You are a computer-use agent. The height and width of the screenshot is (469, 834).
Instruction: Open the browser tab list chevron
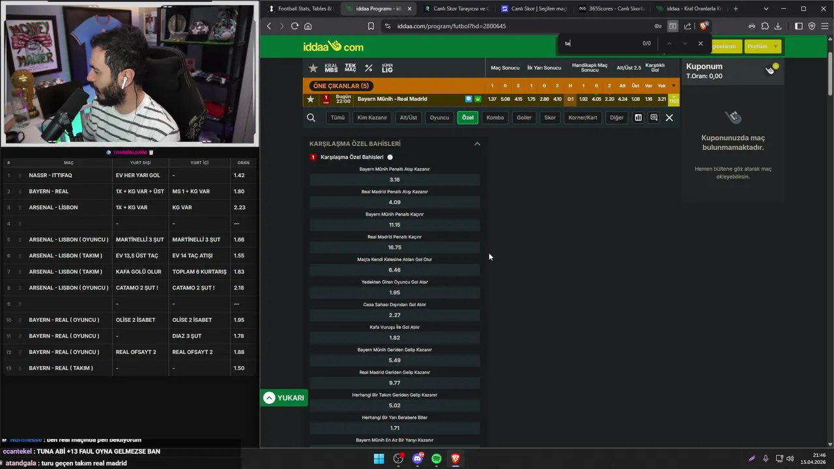coord(766,8)
